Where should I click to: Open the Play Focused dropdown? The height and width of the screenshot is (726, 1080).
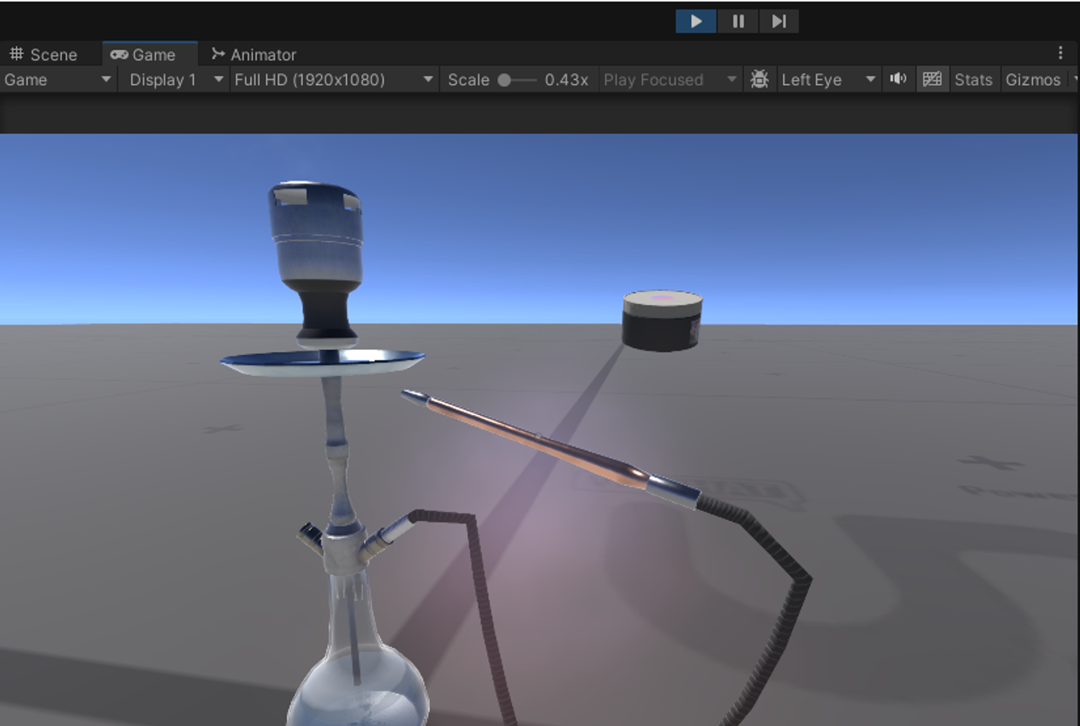click(x=670, y=80)
